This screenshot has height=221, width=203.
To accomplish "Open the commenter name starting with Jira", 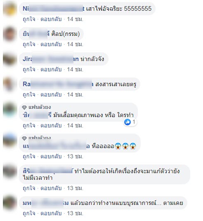I will click(51, 59).
